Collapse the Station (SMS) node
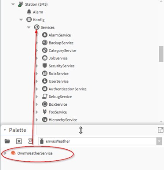The width and height of the screenshot is (164, 170). tap(13, 4)
